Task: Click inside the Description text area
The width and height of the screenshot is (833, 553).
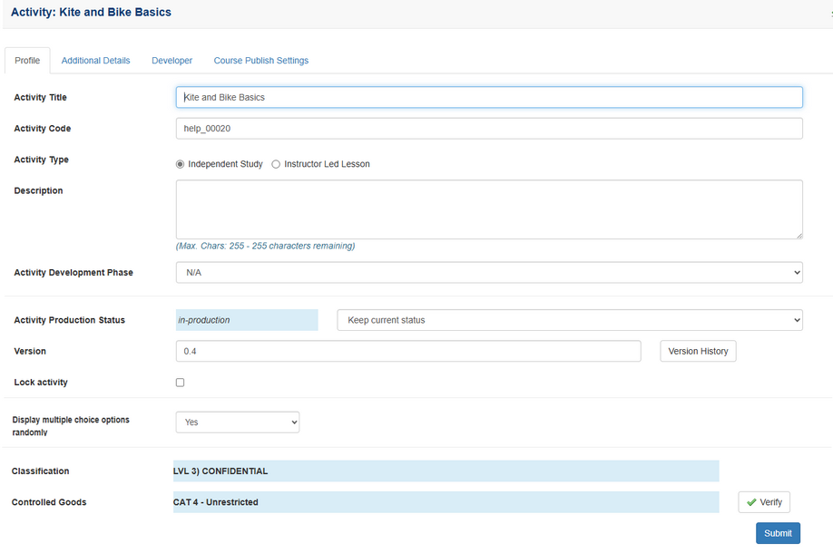Action: tap(488, 209)
